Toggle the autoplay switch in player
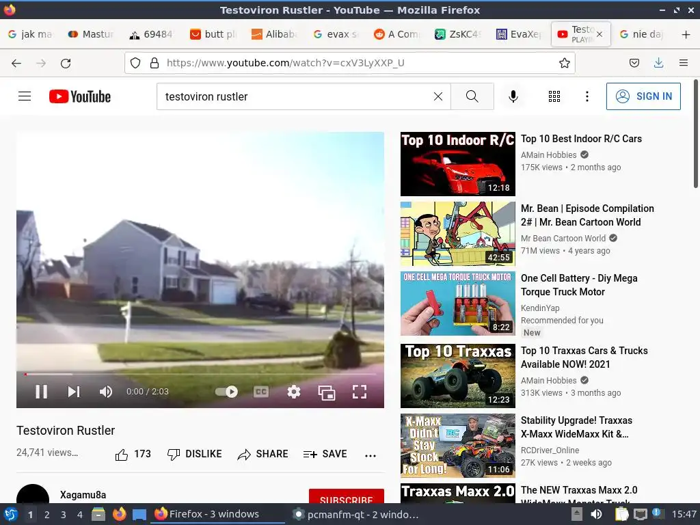 click(226, 392)
